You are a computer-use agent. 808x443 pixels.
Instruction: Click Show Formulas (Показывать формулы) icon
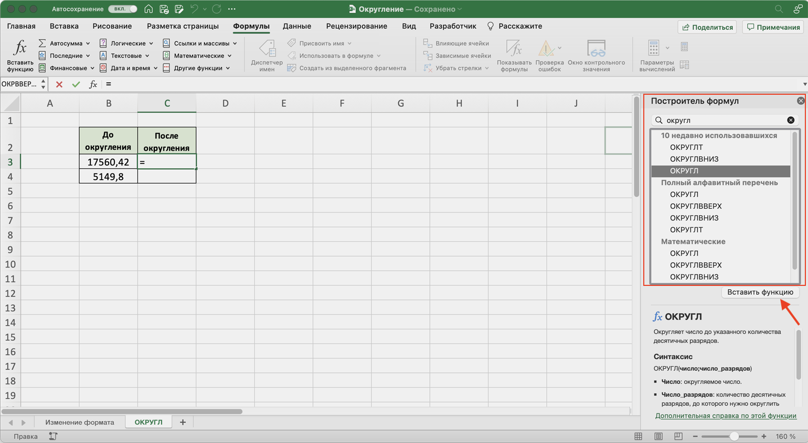pos(514,49)
